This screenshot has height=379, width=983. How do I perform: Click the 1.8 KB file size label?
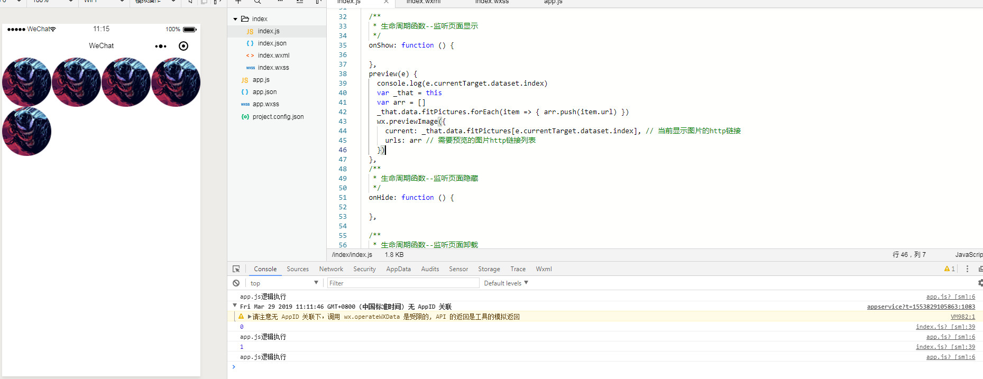tap(394, 255)
